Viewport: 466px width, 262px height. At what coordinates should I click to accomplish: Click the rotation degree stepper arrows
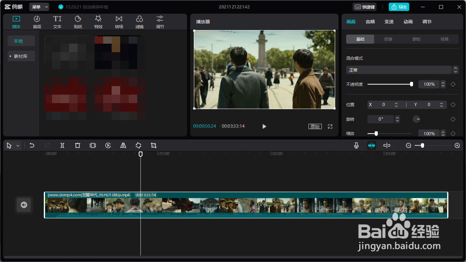tap(397, 119)
